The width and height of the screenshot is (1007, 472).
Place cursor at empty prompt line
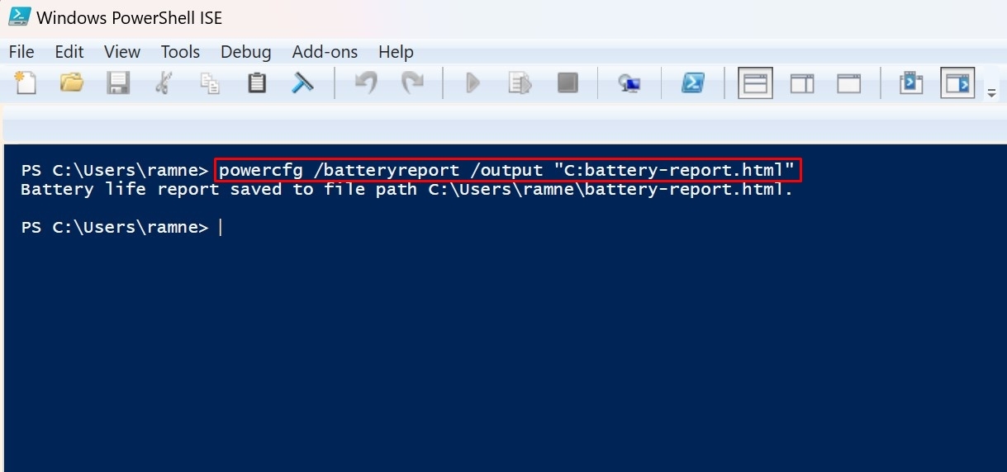(x=221, y=228)
